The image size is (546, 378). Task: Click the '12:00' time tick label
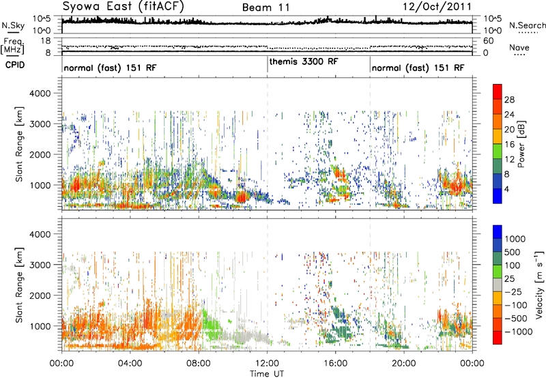267,364
